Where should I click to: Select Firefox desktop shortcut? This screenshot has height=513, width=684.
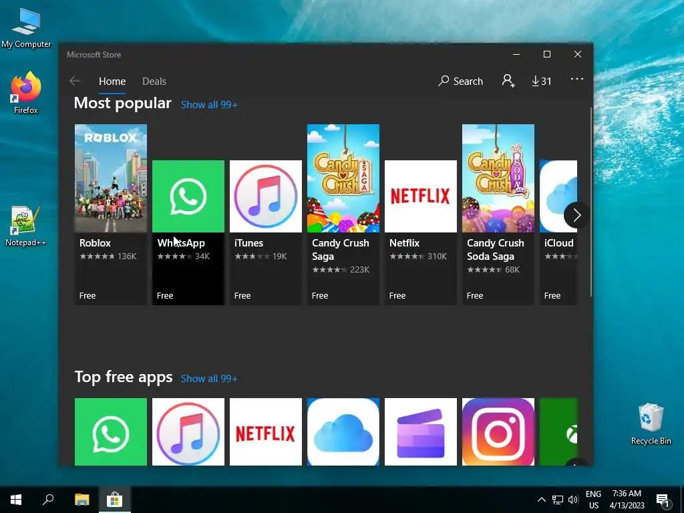click(x=26, y=93)
